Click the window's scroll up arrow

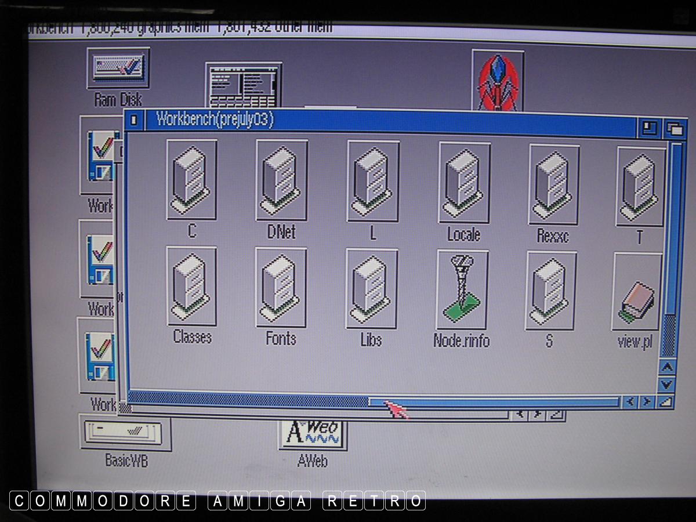(x=667, y=367)
